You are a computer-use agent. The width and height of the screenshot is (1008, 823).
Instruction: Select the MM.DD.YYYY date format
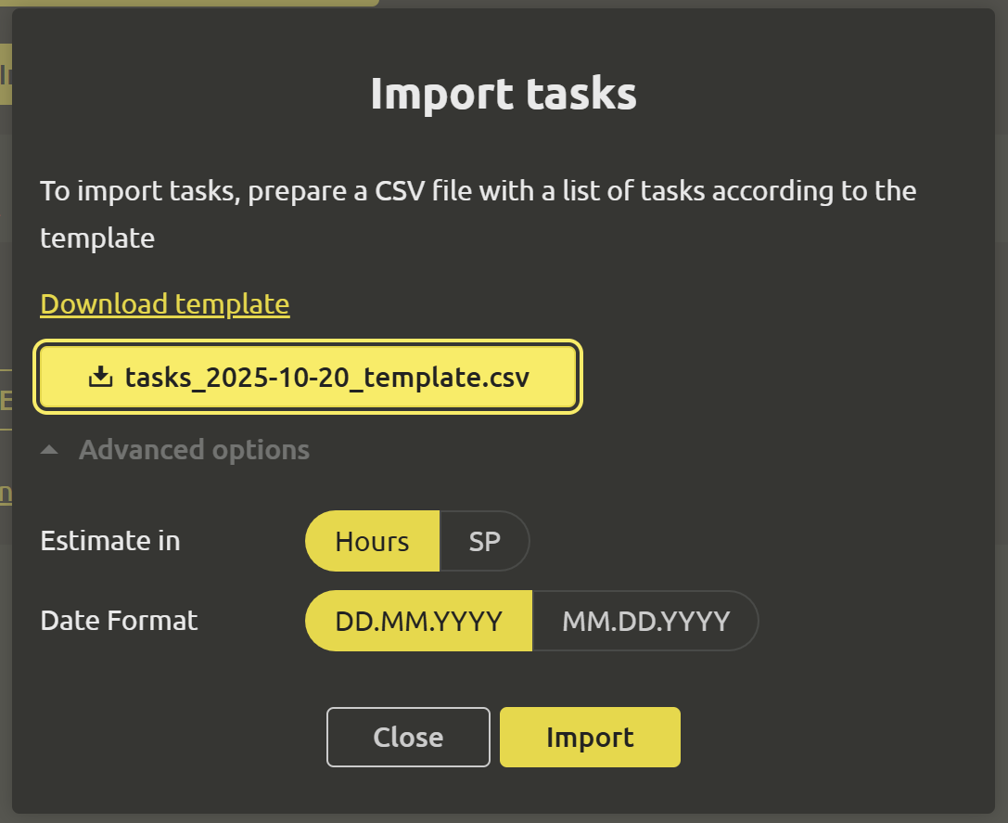pos(645,621)
